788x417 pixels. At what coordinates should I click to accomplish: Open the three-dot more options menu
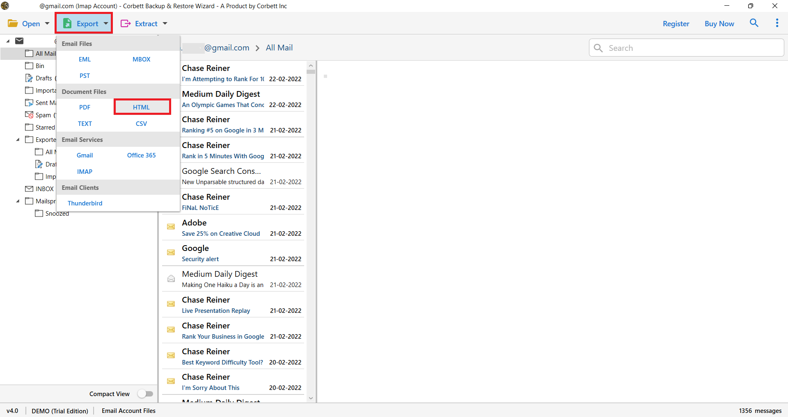tap(777, 23)
